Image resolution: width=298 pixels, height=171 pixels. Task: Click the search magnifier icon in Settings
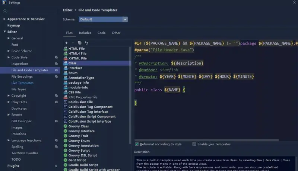[x=5, y=11]
